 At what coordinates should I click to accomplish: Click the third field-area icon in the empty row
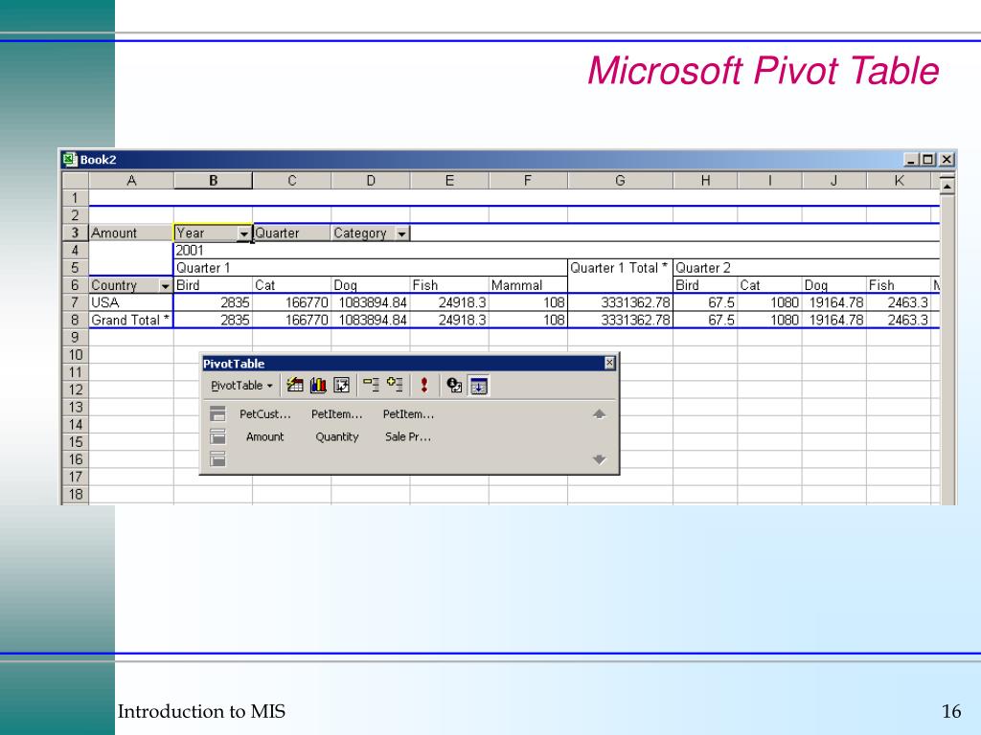pyautogui.click(x=217, y=459)
